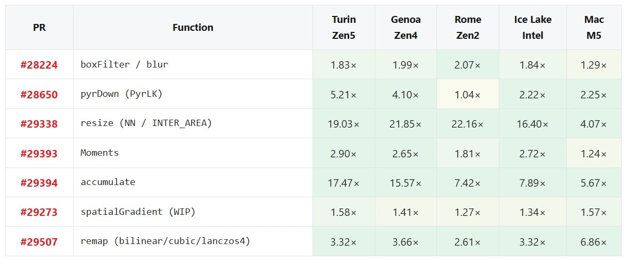
Task: Click the Ice Lake Intel column header
Action: pos(532,28)
